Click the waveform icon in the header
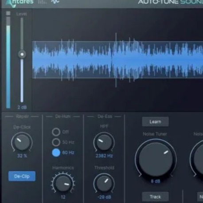Viewport: 203px width, 203px height. pyautogui.click(x=55, y=2)
